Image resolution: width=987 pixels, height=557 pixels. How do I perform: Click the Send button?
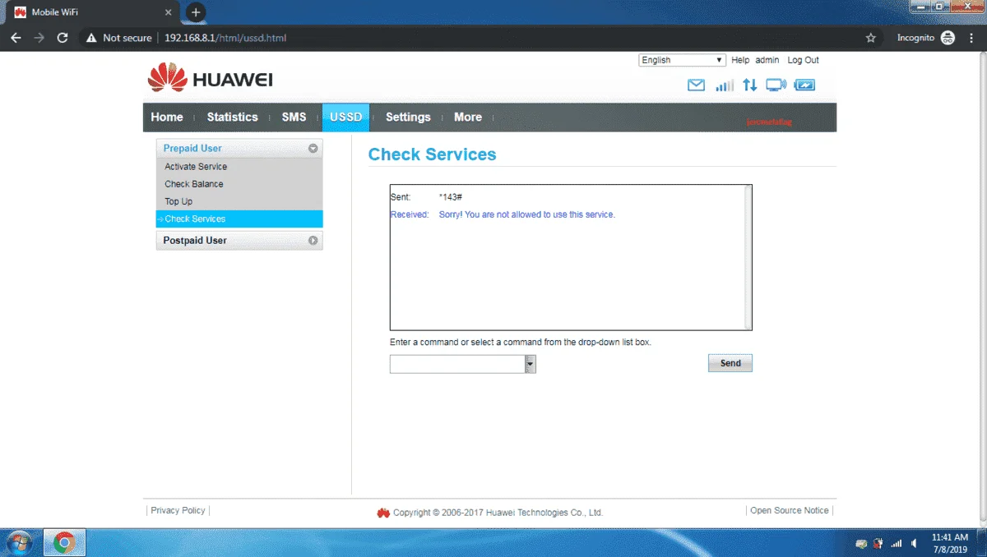[x=730, y=363]
